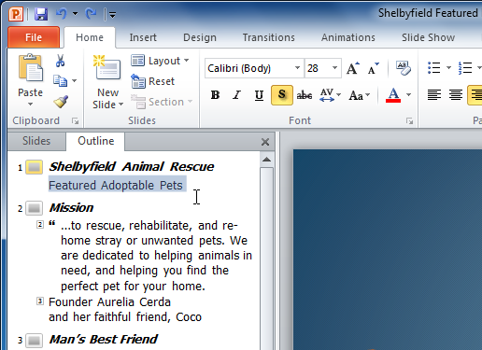Open the Section dropdown

[162, 102]
